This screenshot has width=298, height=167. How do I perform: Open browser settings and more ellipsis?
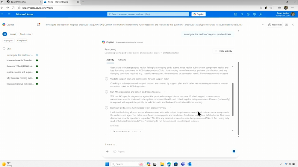293,8
